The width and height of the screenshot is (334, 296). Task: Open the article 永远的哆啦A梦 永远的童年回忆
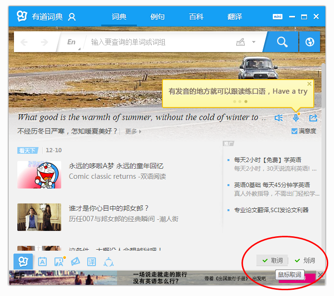pos(116,166)
